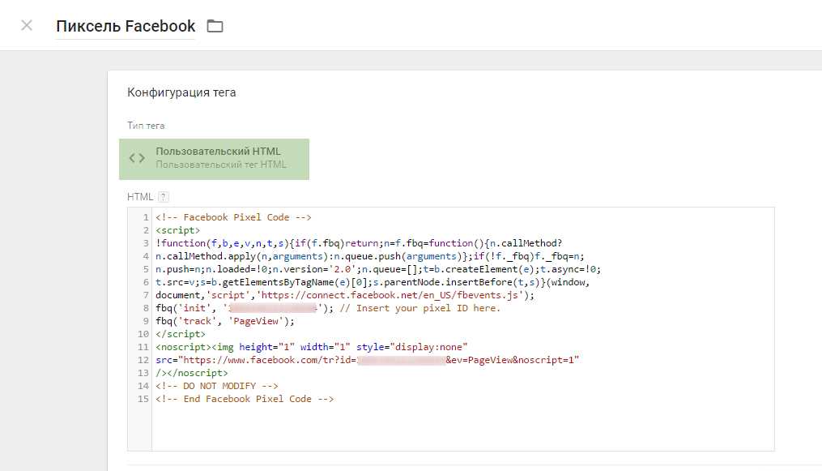Click line number 15 in the gutter
The image size is (822, 471).
pos(144,398)
